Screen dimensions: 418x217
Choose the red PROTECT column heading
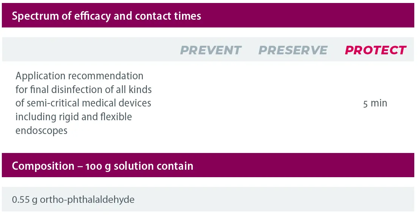pos(375,50)
